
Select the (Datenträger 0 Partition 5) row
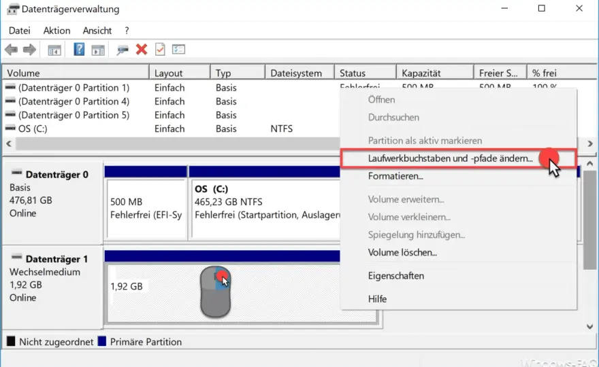[x=74, y=116]
